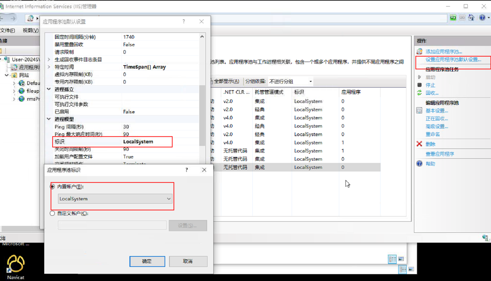Open the LocalSystem account dropdown

115,199
